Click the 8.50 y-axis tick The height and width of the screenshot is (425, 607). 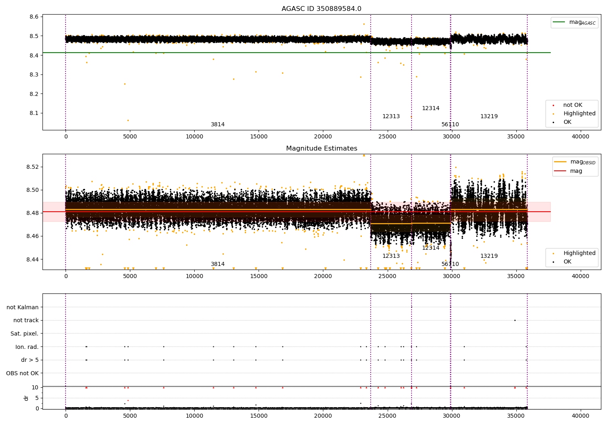pyautogui.click(x=33, y=190)
